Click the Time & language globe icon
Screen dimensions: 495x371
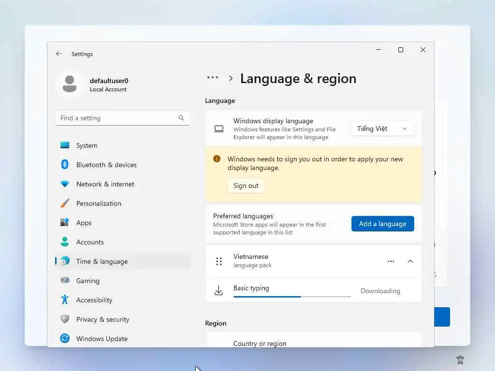tap(65, 261)
